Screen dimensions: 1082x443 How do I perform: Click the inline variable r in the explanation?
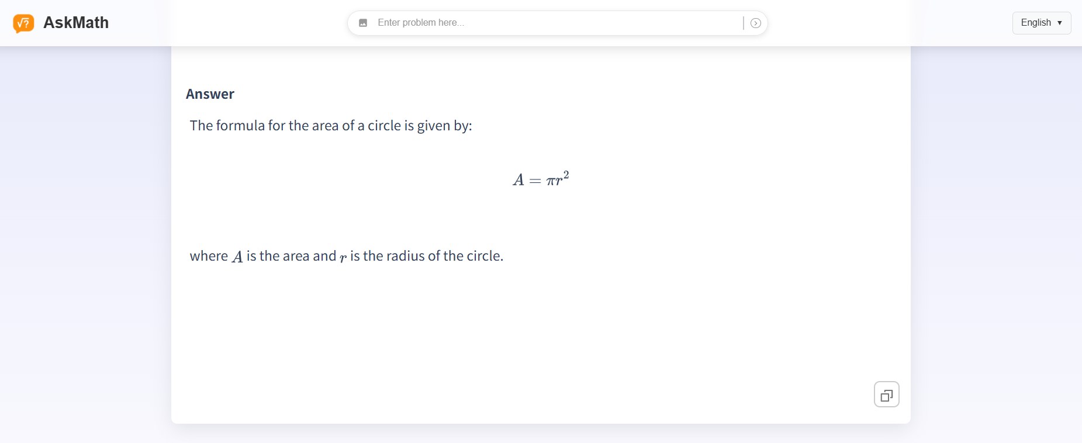click(x=343, y=257)
